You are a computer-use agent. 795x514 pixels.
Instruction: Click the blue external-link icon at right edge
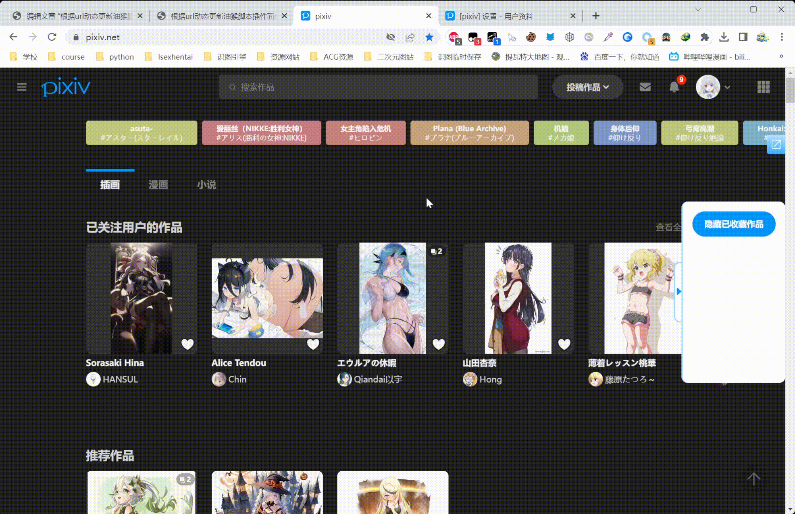pos(776,145)
